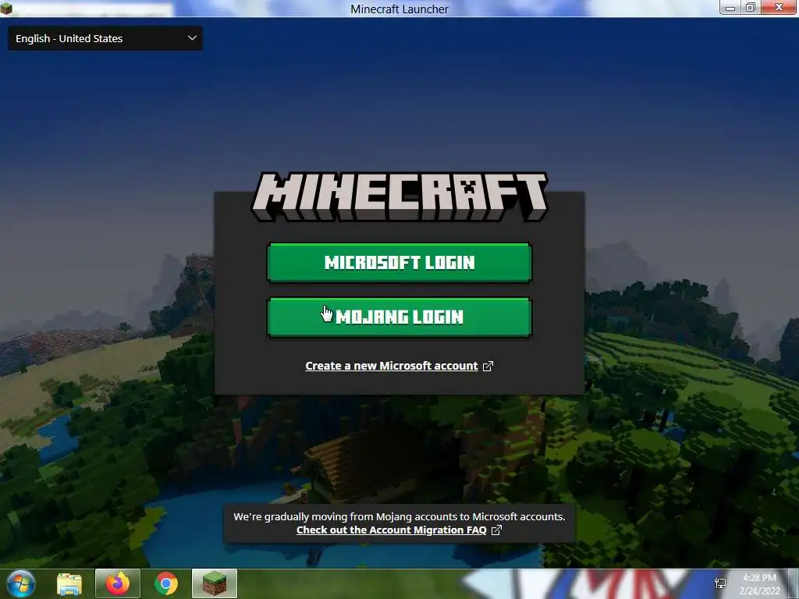Screen dimensions: 799x599
Task: Click the Minecraft Launcher title bar icon
Action: tap(6, 8)
